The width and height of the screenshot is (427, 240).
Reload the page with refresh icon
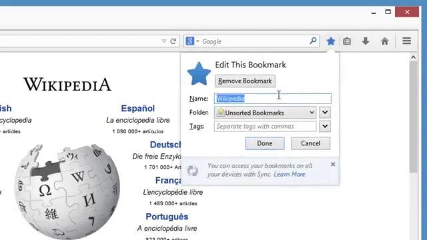(x=173, y=41)
